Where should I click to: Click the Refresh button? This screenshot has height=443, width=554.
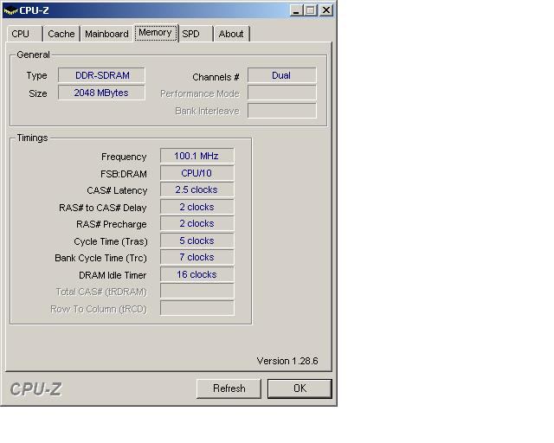point(229,388)
